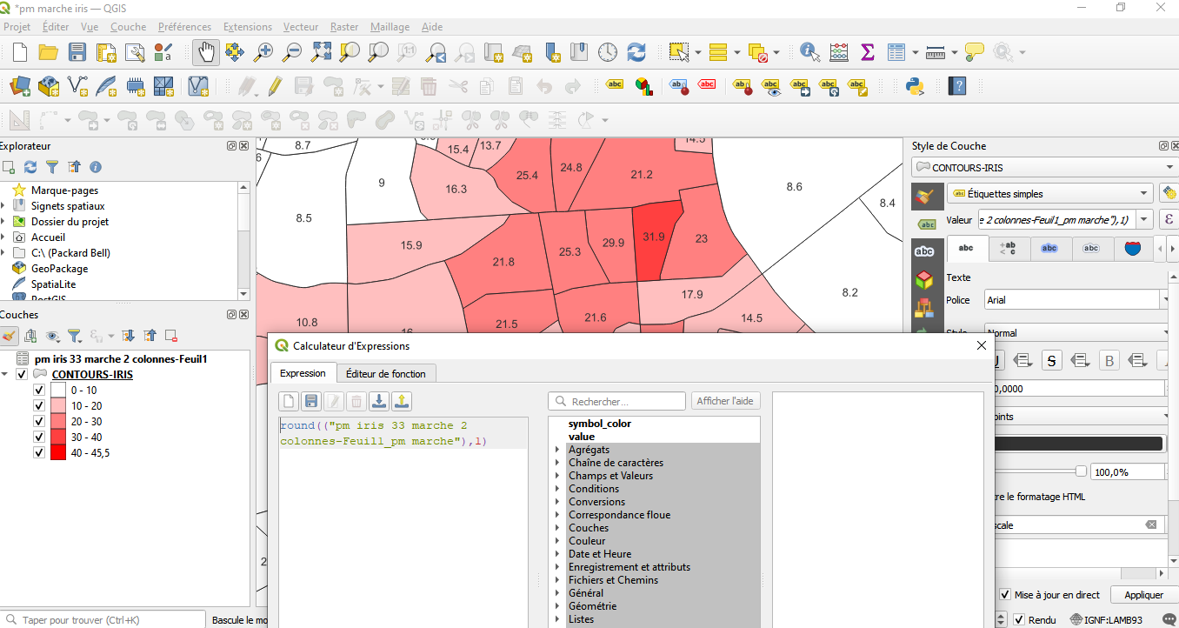1179x628 pixels.
Task: Open the Police Arial font dropdown
Action: [x=1076, y=299]
